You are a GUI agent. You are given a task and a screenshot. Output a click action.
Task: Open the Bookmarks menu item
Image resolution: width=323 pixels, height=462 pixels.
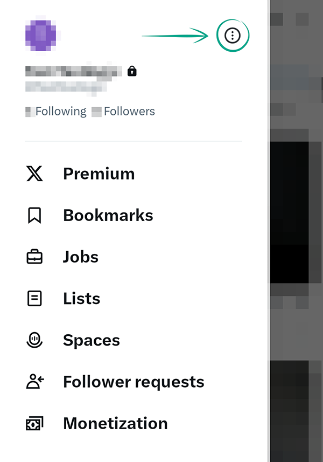(x=108, y=215)
